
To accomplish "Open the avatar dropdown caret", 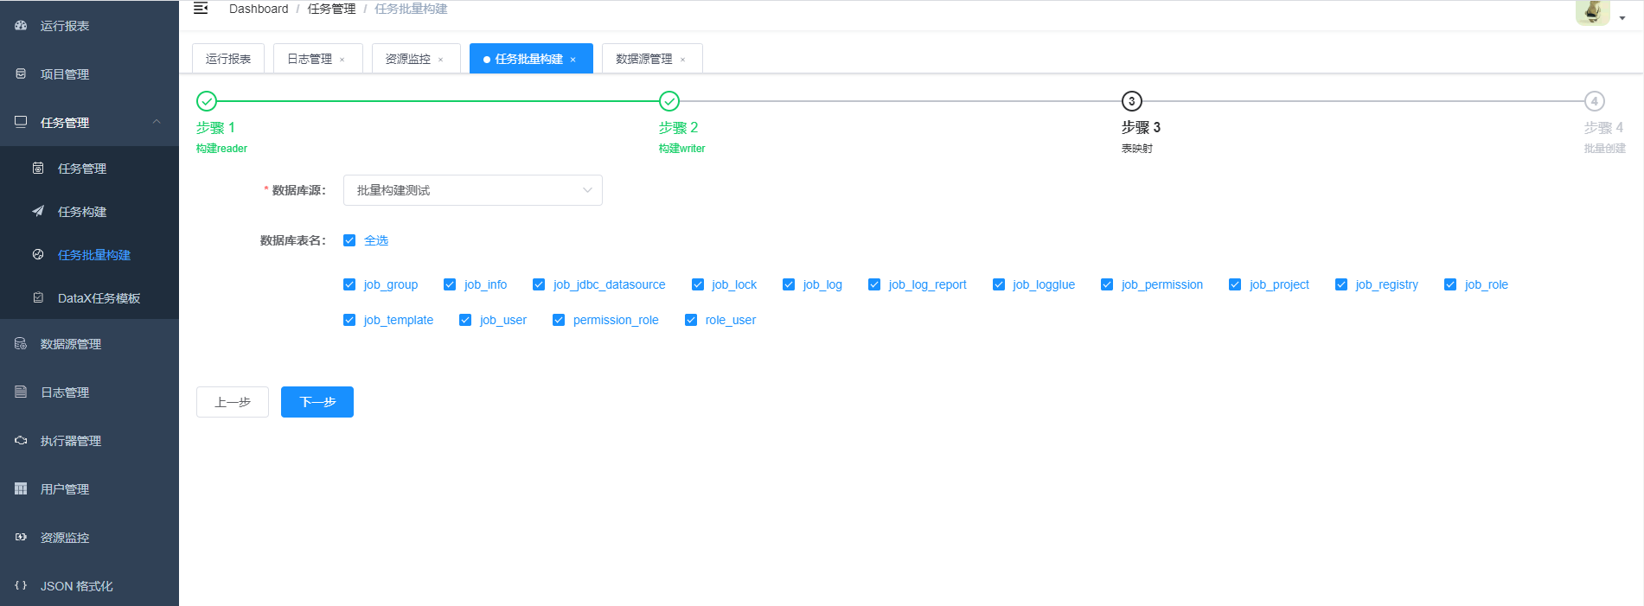I will click(x=1622, y=18).
